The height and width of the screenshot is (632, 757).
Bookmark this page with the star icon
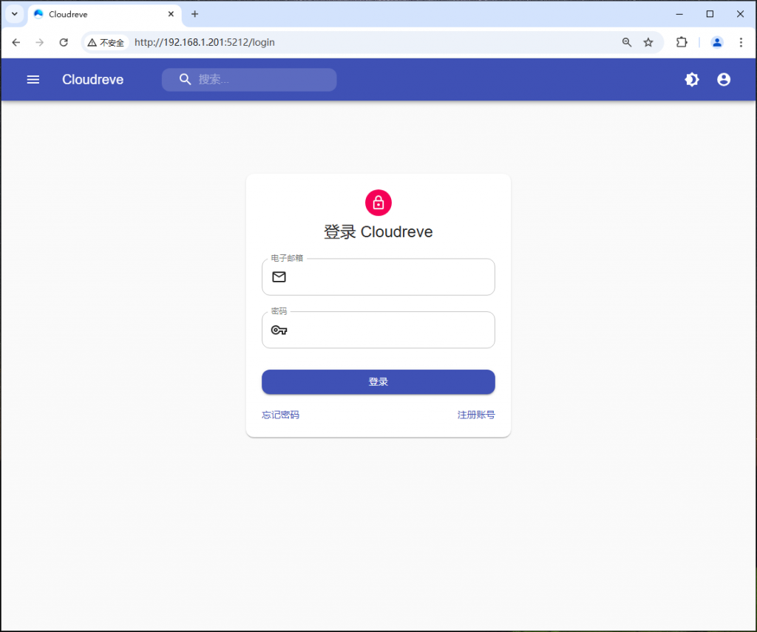(648, 42)
